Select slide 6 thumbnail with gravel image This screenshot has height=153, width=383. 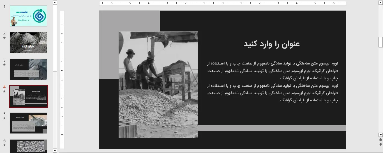pos(28,146)
